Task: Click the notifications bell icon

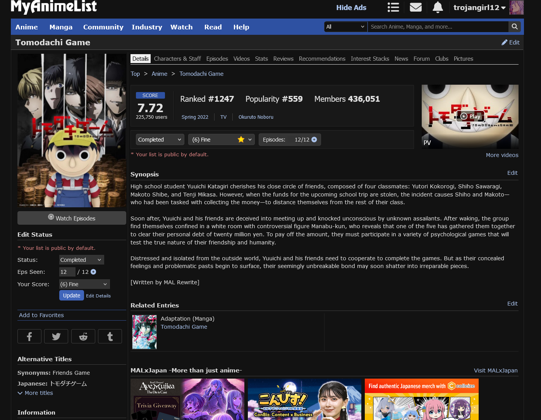Action: point(438,7)
